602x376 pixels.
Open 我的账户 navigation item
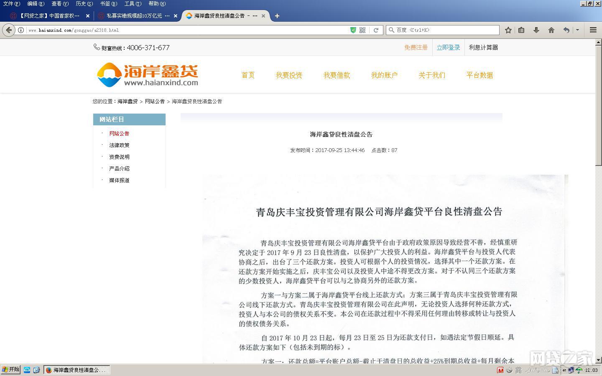[x=384, y=75]
